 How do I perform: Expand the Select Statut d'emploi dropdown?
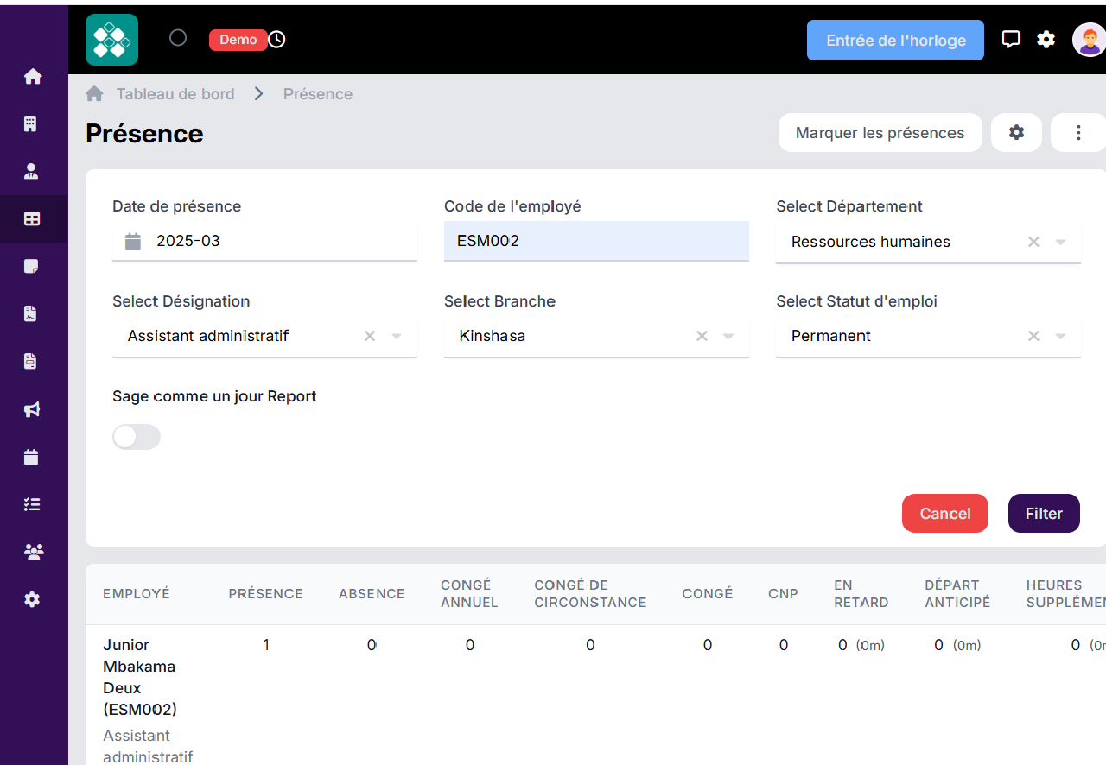tap(1059, 336)
